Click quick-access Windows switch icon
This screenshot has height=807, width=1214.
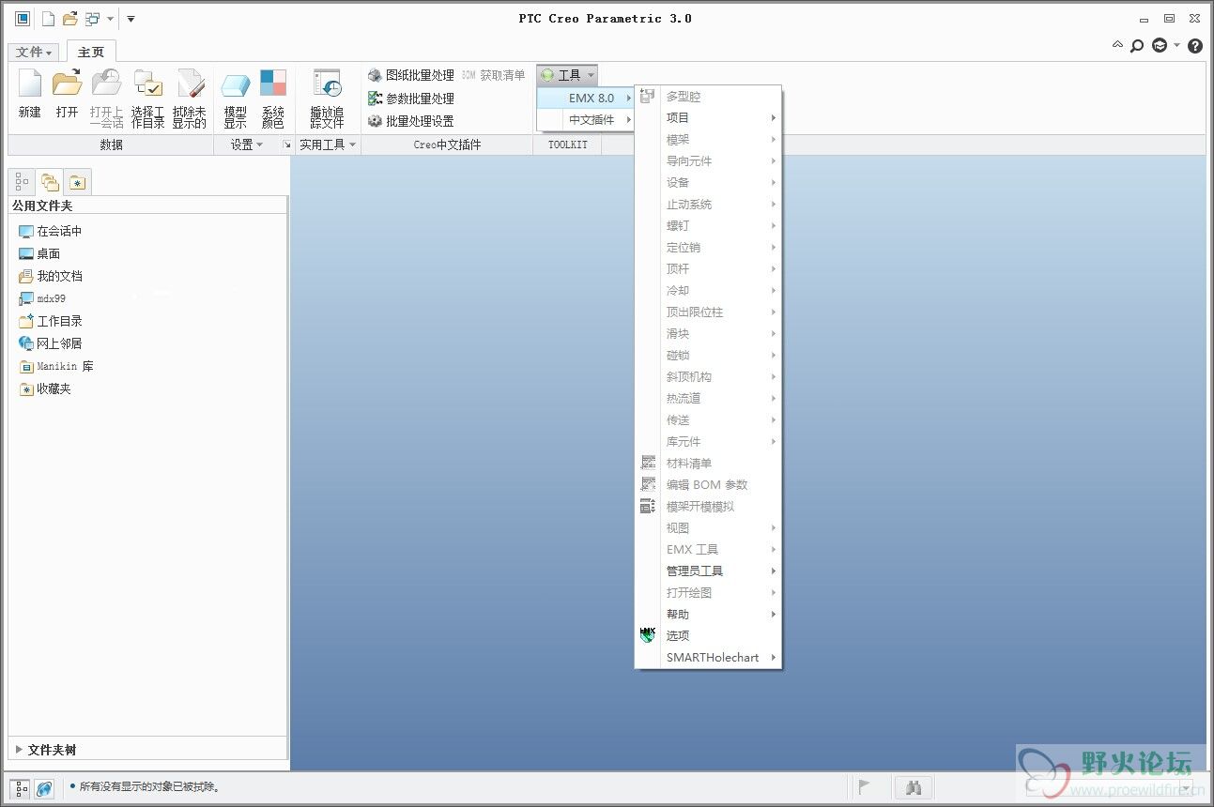[92, 19]
